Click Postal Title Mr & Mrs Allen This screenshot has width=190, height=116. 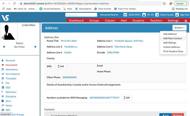(69, 41)
